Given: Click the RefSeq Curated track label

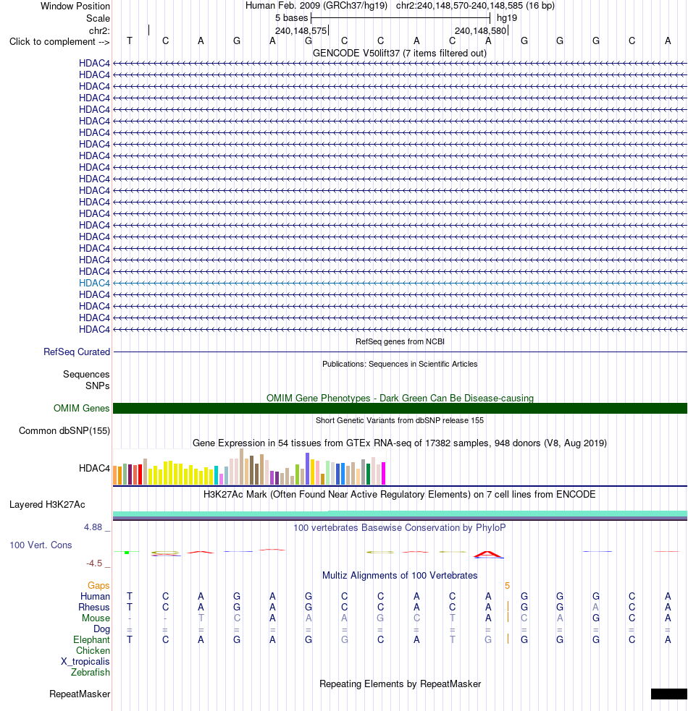Looking at the screenshot, I should tap(77, 352).
